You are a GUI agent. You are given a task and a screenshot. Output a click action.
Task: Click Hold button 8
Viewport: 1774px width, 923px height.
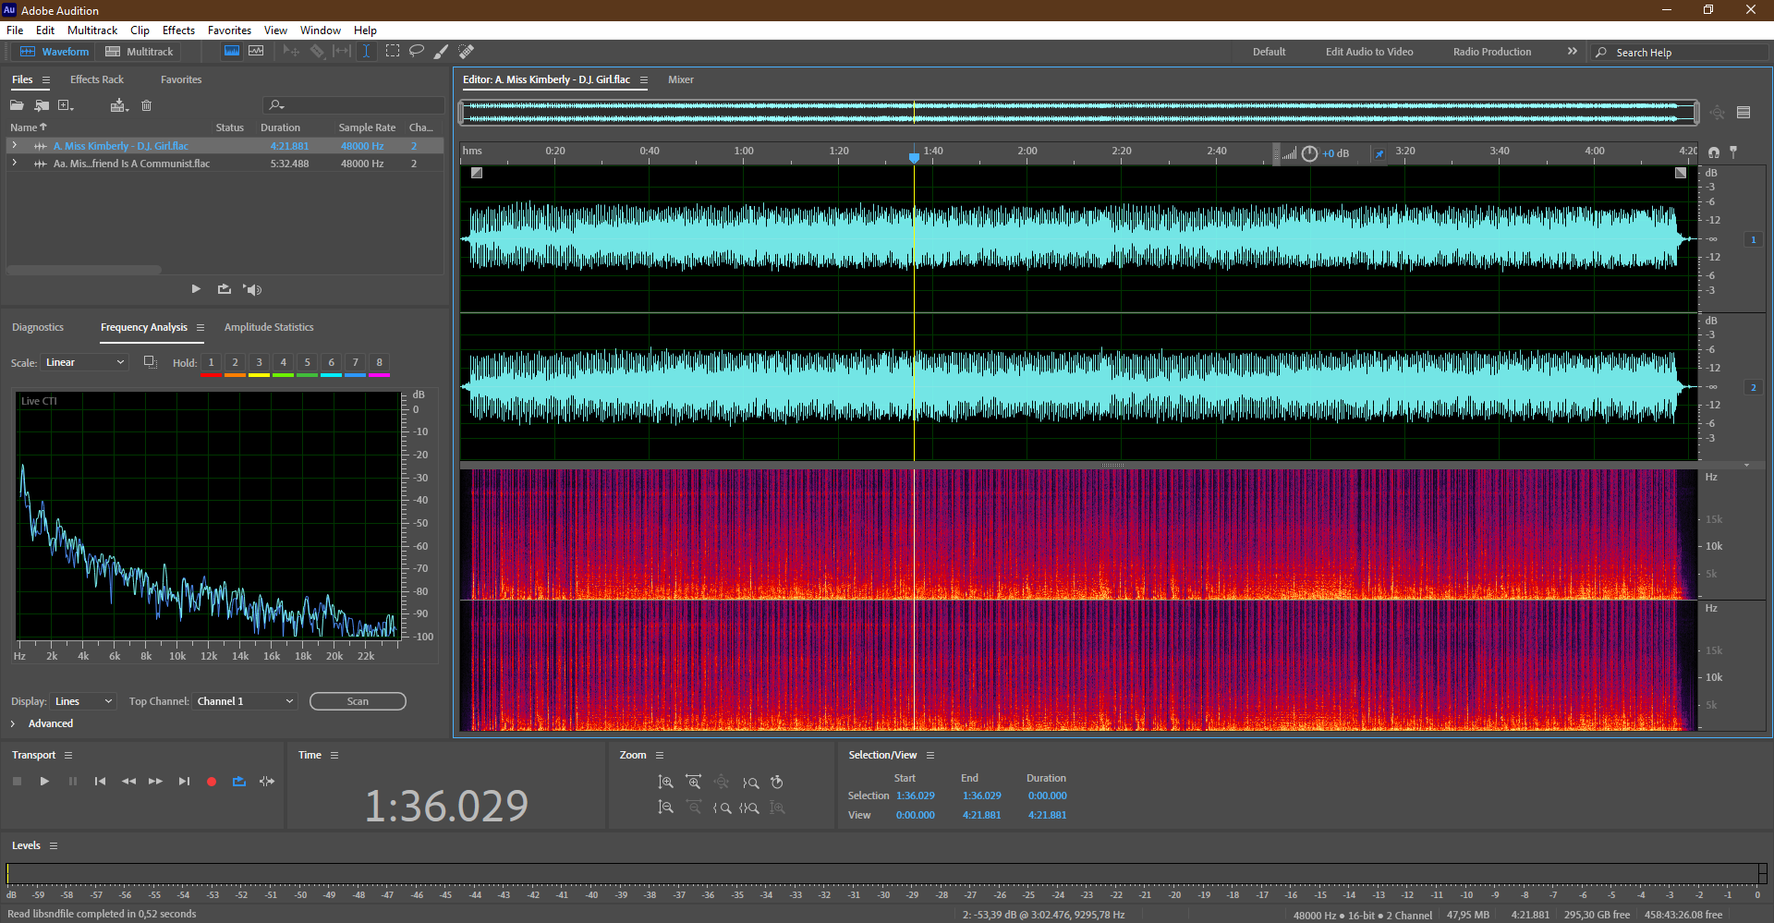coord(379,363)
